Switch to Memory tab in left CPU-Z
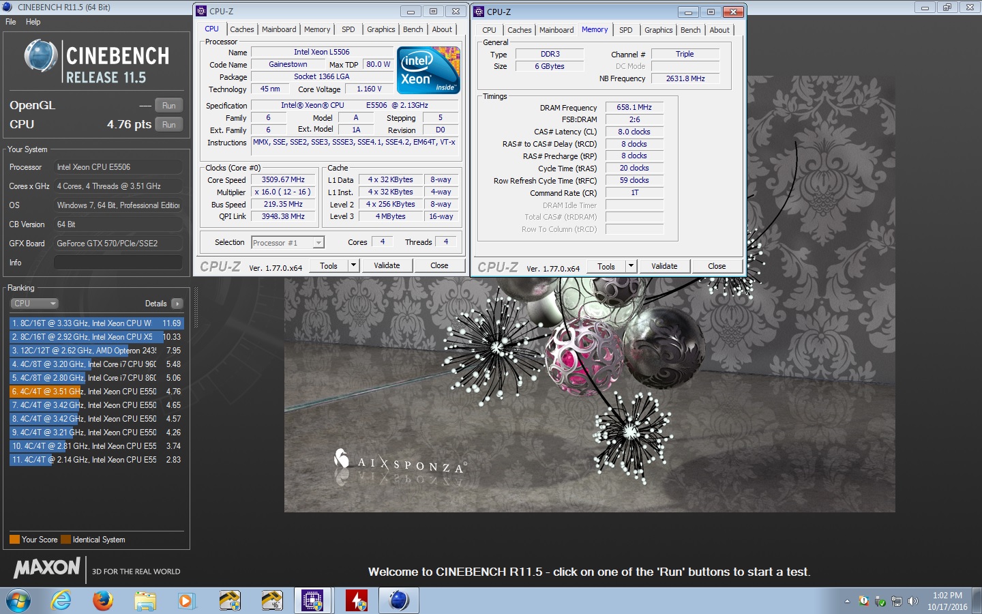The width and height of the screenshot is (982, 614). (317, 29)
